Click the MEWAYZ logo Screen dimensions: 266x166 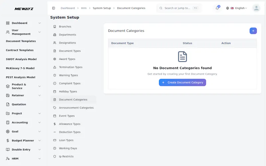point(24,9)
